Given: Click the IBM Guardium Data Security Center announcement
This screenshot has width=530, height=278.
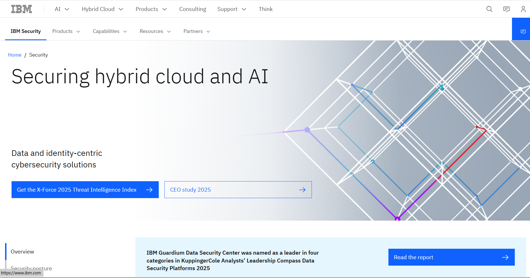Looking at the screenshot, I should pos(233,261).
